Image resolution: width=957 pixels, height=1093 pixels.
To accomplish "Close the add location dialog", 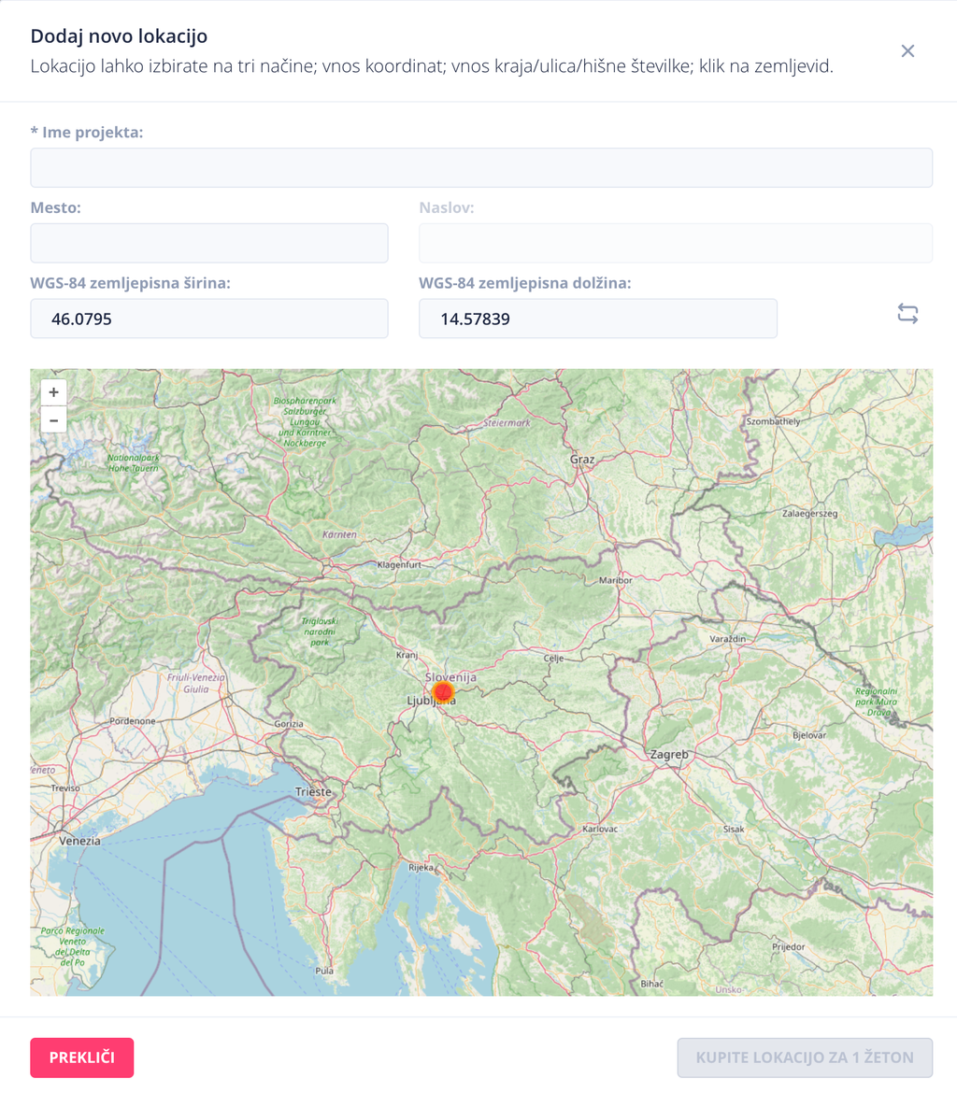I will tap(907, 51).
